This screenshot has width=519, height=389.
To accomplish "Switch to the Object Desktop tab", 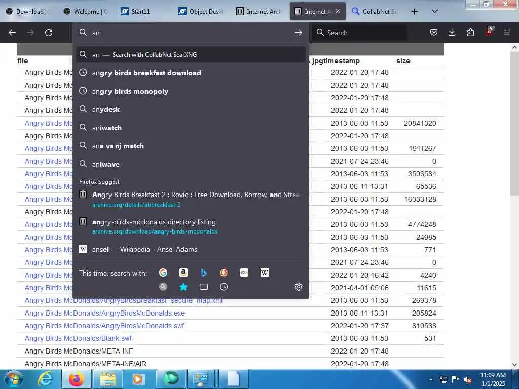I will [201, 12].
